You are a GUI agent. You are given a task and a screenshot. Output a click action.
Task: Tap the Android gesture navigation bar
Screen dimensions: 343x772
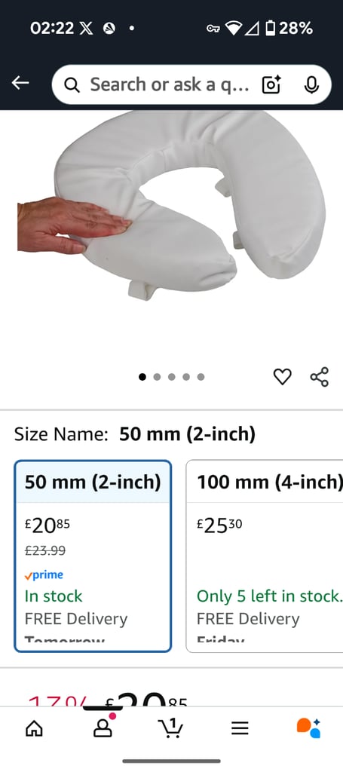click(x=171, y=761)
